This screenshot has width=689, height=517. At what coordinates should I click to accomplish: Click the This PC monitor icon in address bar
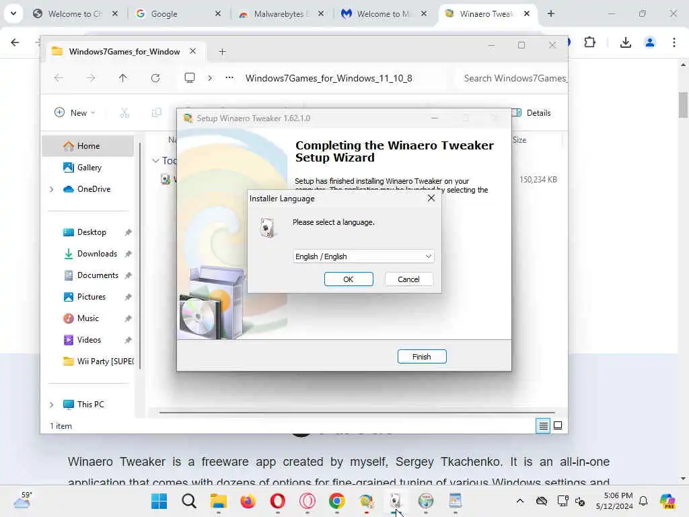coord(189,78)
